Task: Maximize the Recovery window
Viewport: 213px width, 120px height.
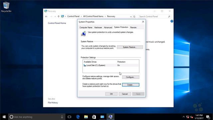Action: [x=162, y=11]
